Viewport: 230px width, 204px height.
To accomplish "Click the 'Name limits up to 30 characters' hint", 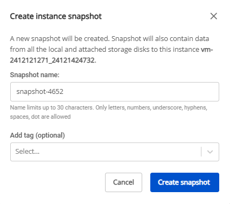I will click(x=108, y=112).
